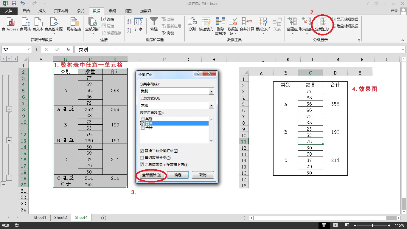Image resolution: width=407 pixels, height=229 pixels.
Task: Click the zoom slider handle
Action: [x=372, y=225]
